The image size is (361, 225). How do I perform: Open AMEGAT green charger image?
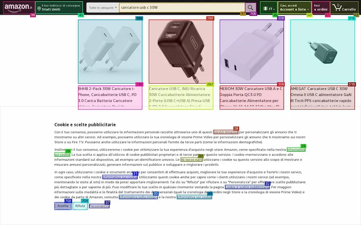[322, 52]
